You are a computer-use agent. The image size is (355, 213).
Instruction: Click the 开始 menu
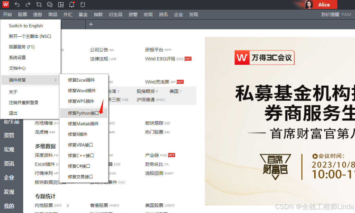click(x=7, y=14)
